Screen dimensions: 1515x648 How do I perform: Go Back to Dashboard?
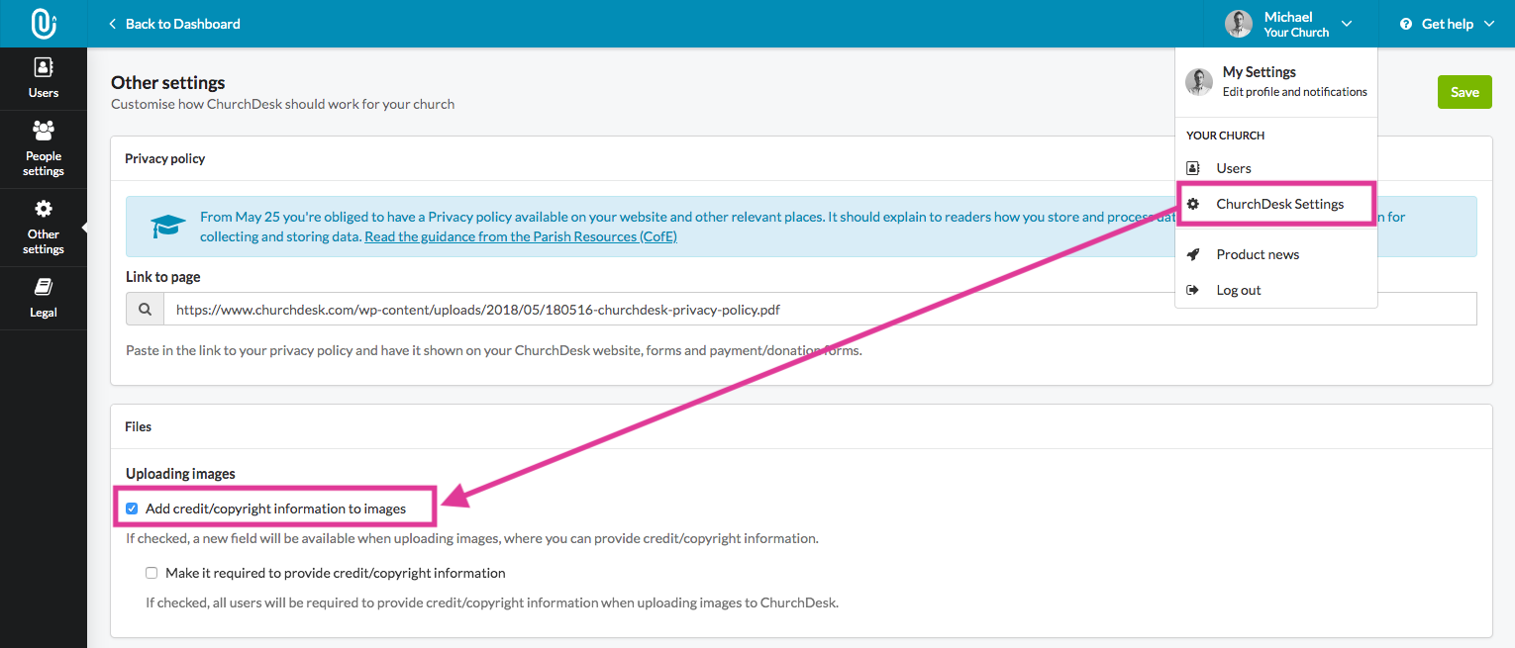[174, 24]
